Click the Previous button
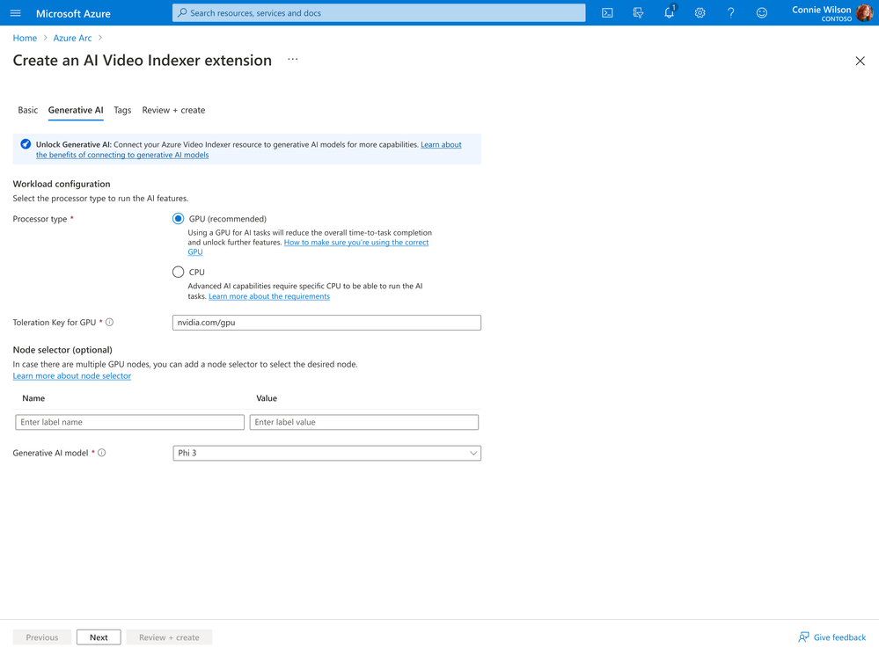879x655 pixels. click(x=42, y=637)
